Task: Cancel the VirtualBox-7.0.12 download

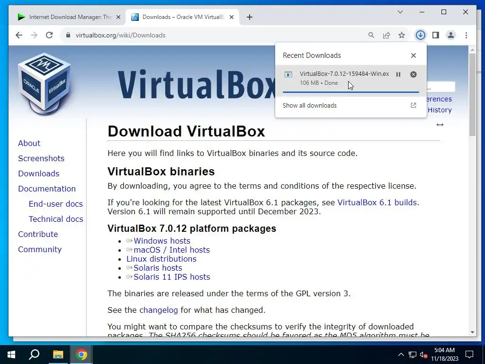Action: (x=413, y=74)
